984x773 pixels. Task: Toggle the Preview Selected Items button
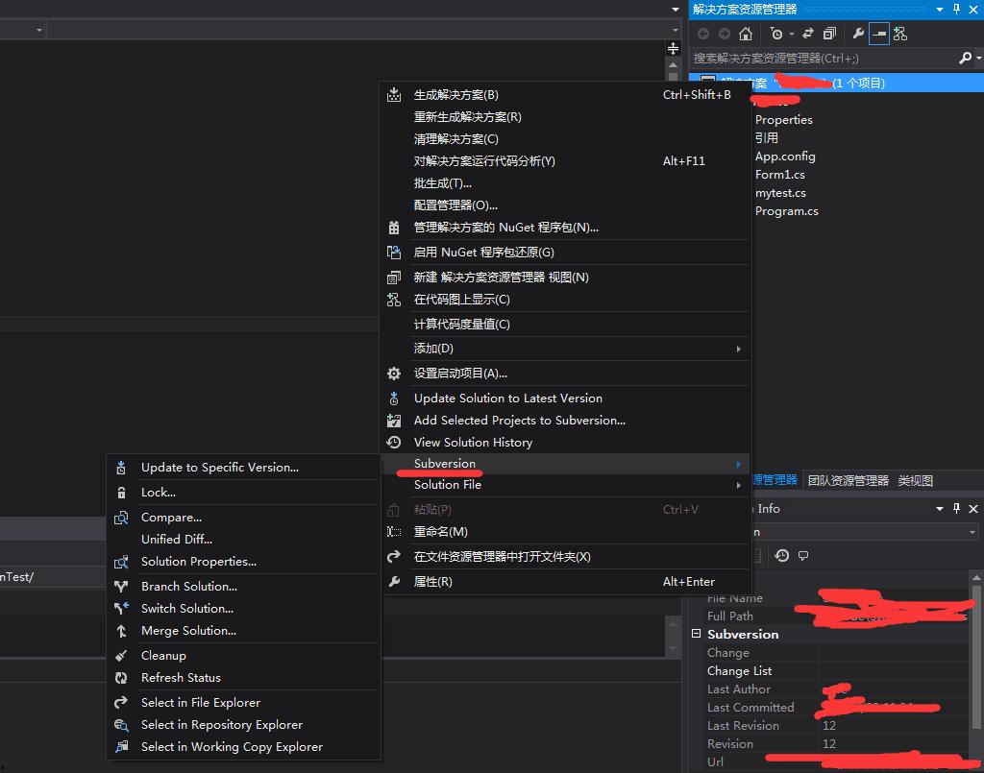coord(879,34)
